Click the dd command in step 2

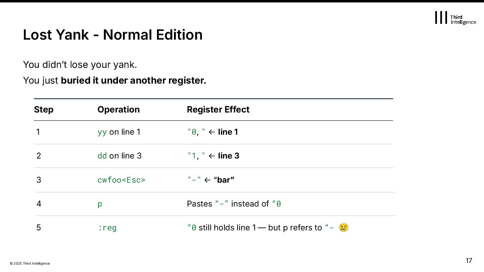(102, 156)
